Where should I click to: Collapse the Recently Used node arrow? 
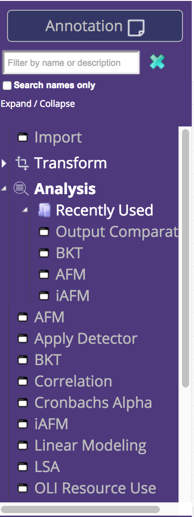[25, 210]
